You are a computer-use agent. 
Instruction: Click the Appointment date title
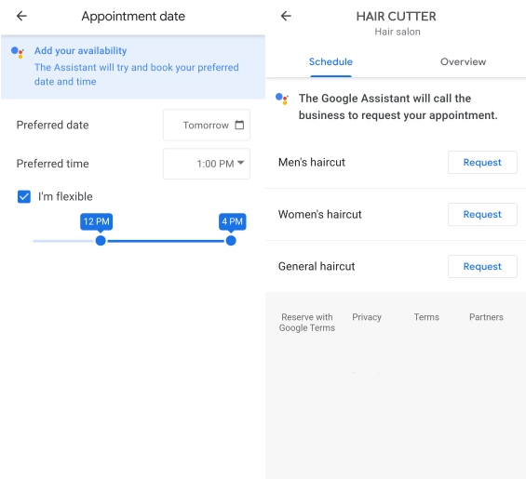(133, 17)
